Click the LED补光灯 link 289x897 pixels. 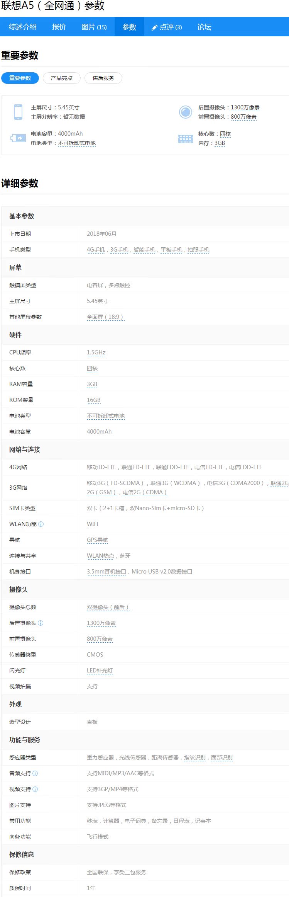(x=100, y=671)
